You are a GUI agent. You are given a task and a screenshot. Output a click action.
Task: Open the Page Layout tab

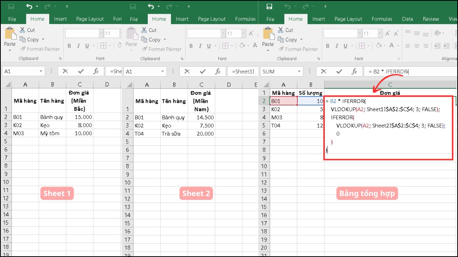(348, 19)
